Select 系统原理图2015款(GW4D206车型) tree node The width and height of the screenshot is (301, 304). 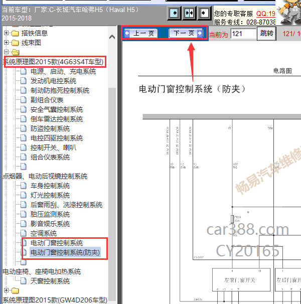(55, 300)
